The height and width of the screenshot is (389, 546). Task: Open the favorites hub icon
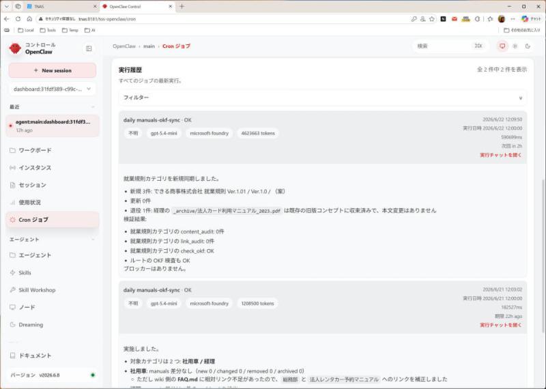click(x=490, y=19)
